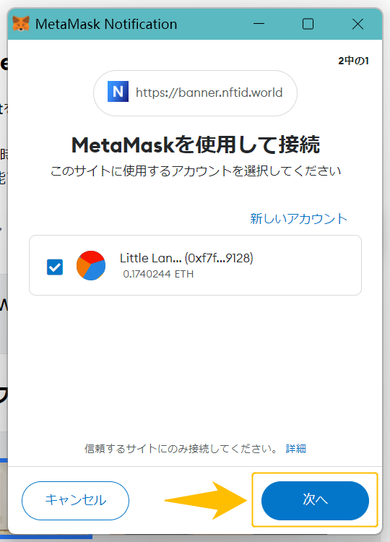Click the 信頼するサイトにのみ接続してください notice
This screenshot has height=542, width=390.
pyautogui.click(x=181, y=449)
